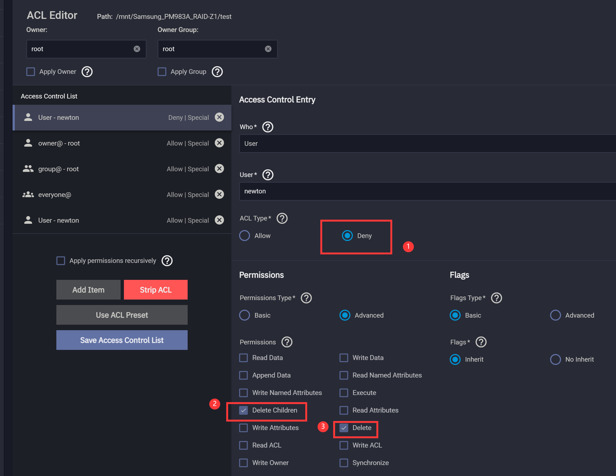The width and height of the screenshot is (616, 476).
Task: Click the Add Item button
Action: [88, 289]
